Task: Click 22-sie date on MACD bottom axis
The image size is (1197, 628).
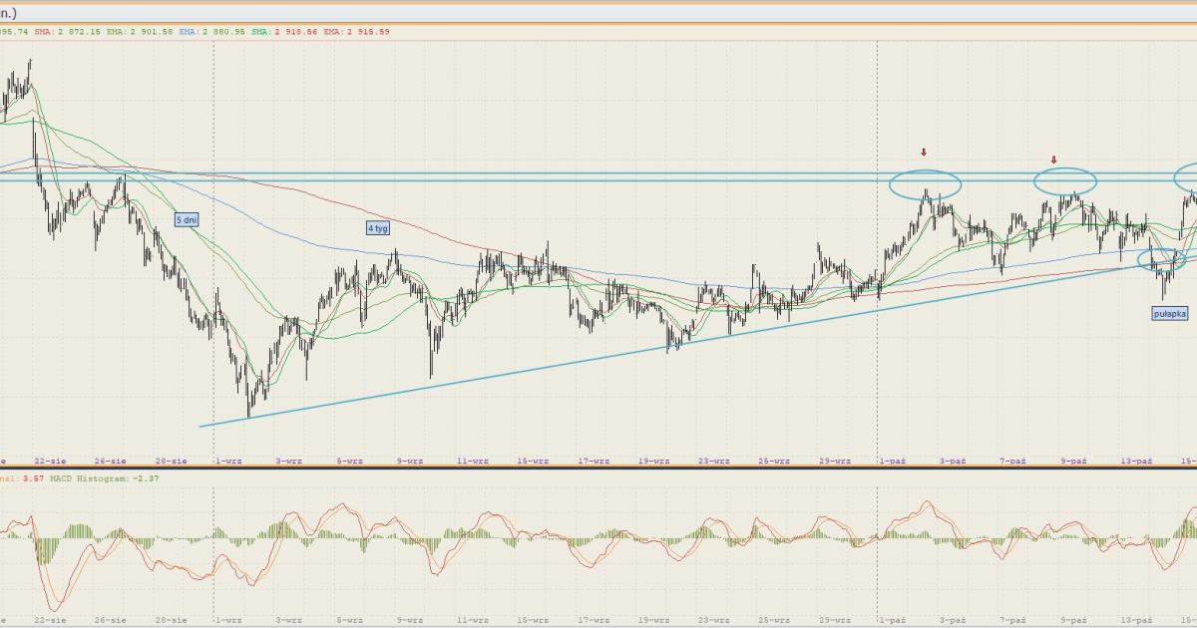Action: tap(49, 619)
